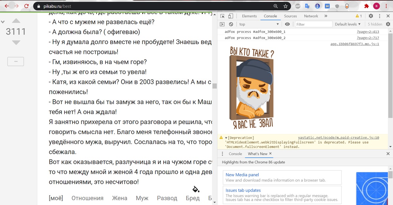Toggle the device toolbar in DevTools

pos(231,16)
